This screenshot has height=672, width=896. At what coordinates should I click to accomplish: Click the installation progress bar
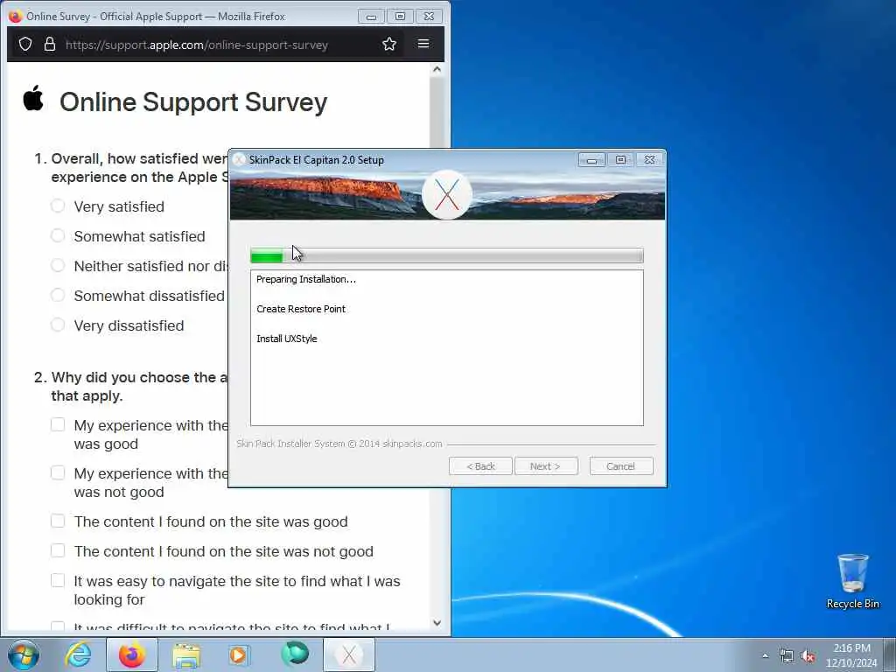point(447,255)
